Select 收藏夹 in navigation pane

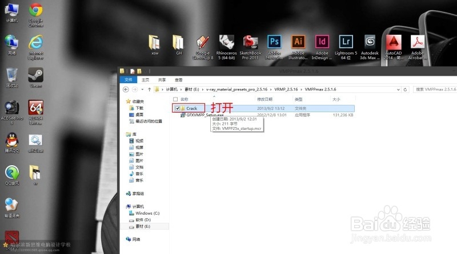(135, 101)
